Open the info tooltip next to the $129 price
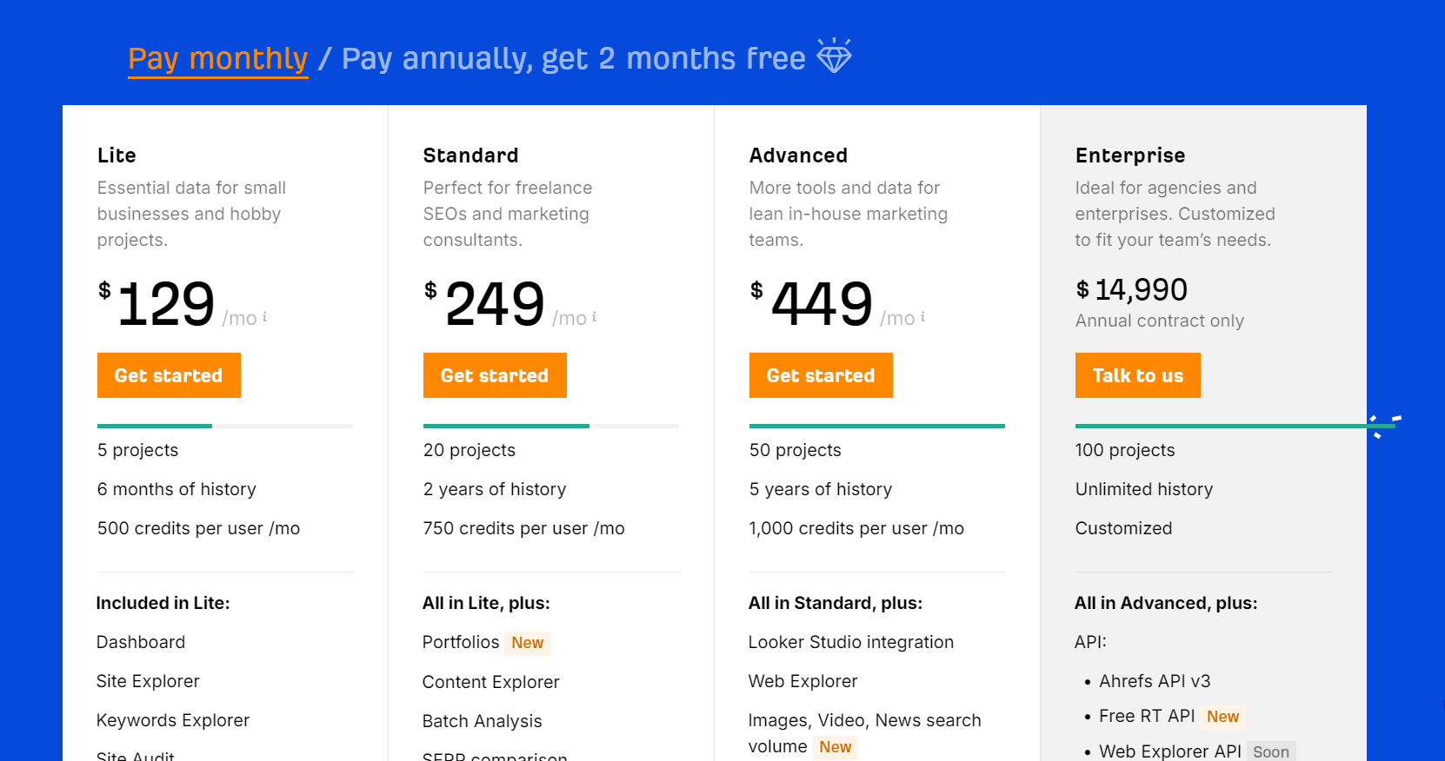 pyautogui.click(x=265, y=317)
